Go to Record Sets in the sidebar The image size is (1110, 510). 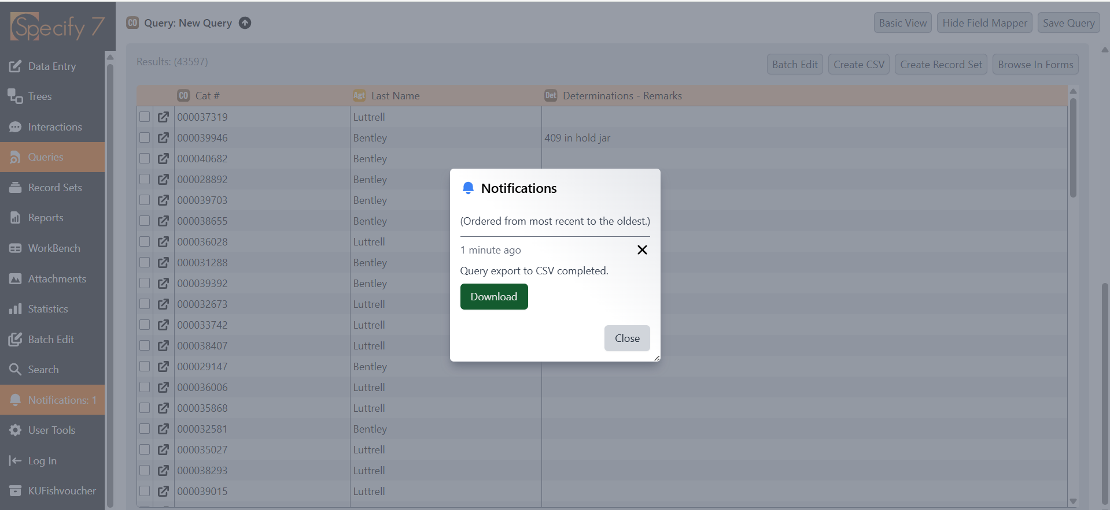coord(55,188)
